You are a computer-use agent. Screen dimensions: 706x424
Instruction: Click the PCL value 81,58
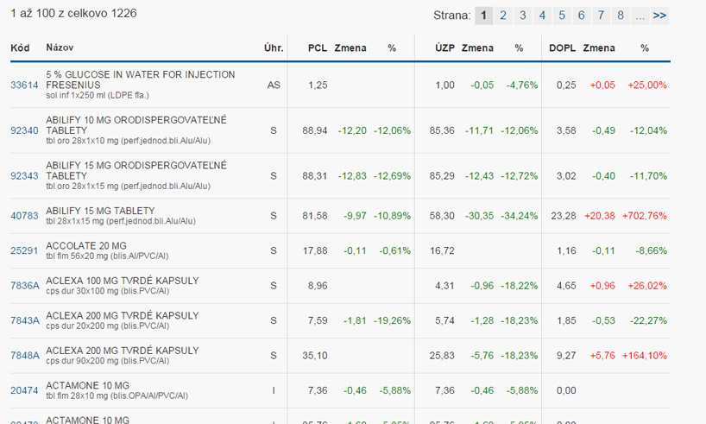click(x=315, y=216)
